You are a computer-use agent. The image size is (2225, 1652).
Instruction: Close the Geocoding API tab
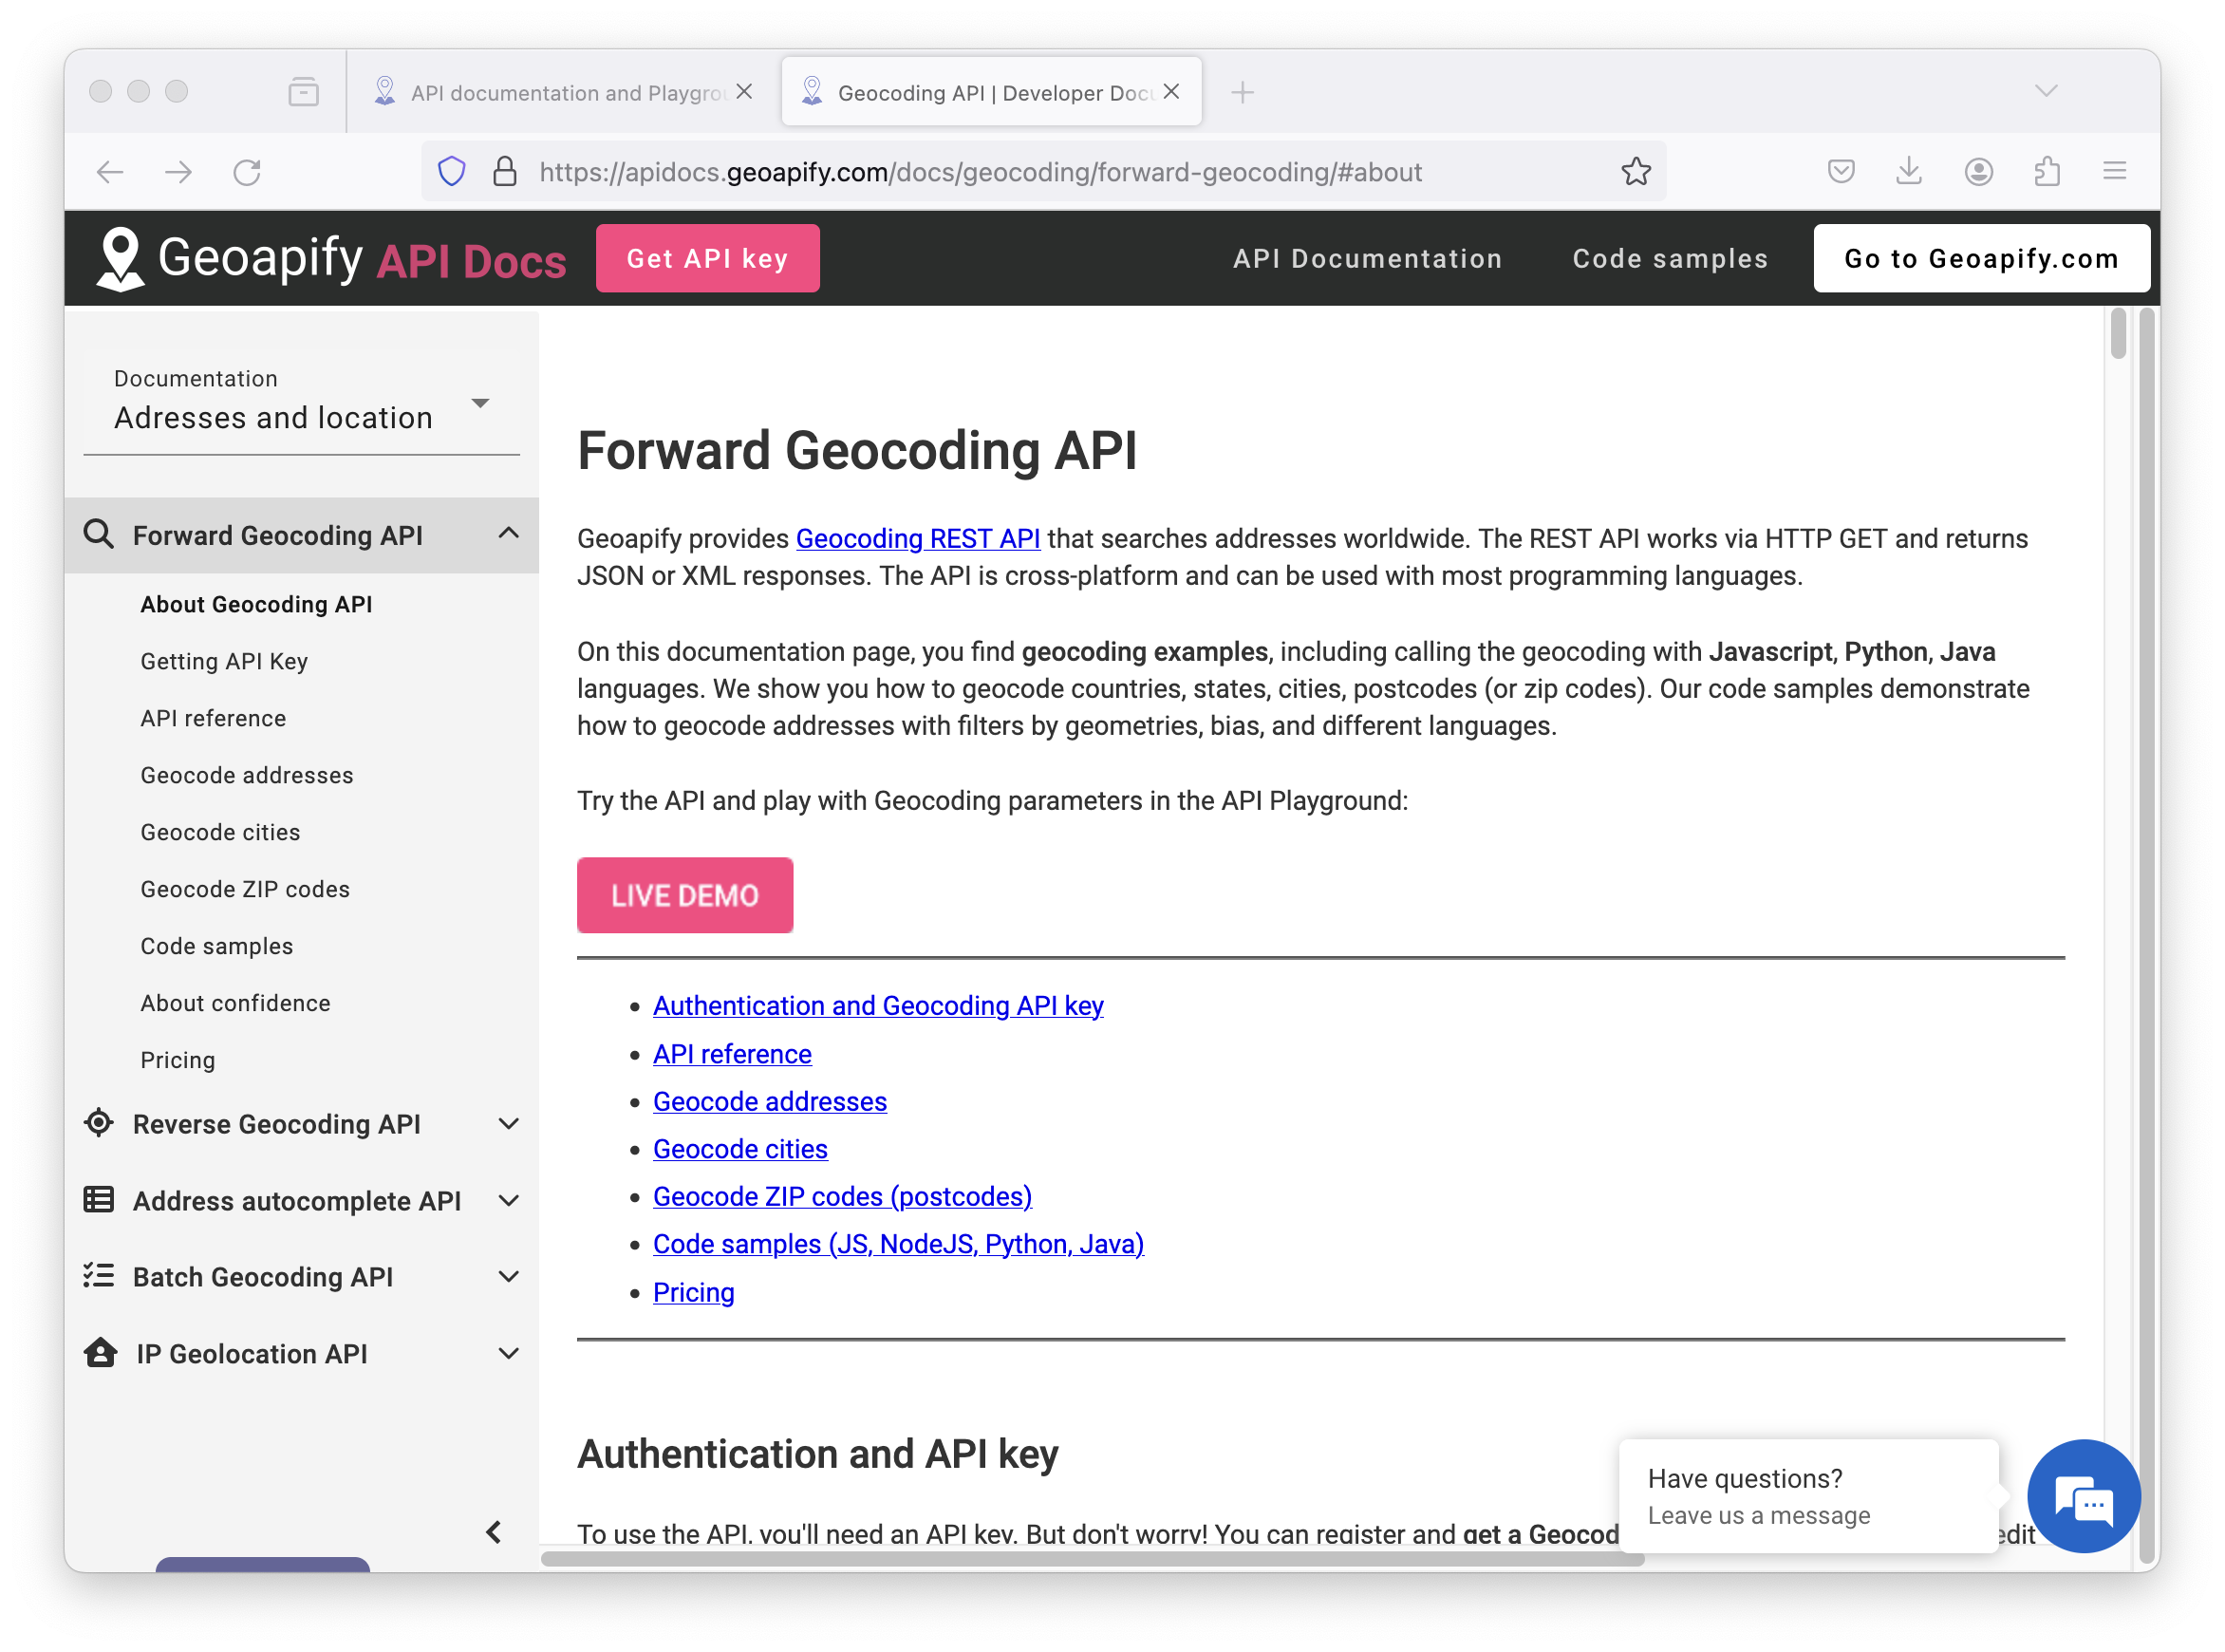coord(1171,91)
